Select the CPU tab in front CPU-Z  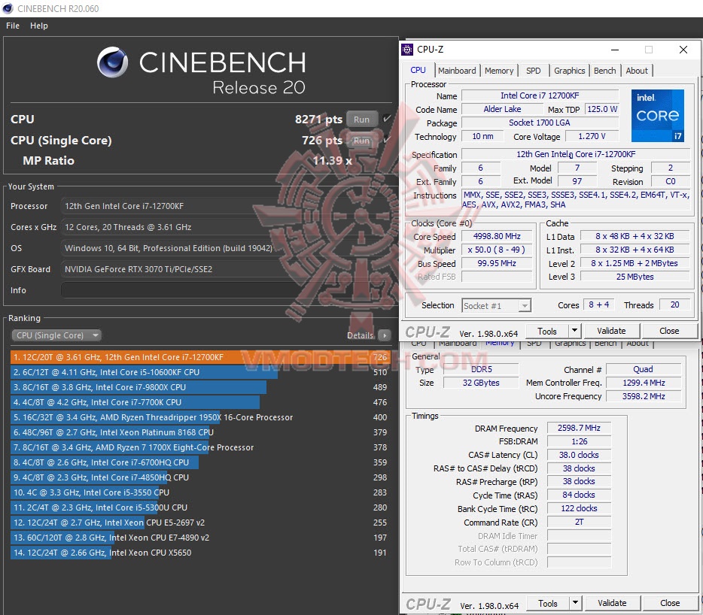tap(418, 70)
